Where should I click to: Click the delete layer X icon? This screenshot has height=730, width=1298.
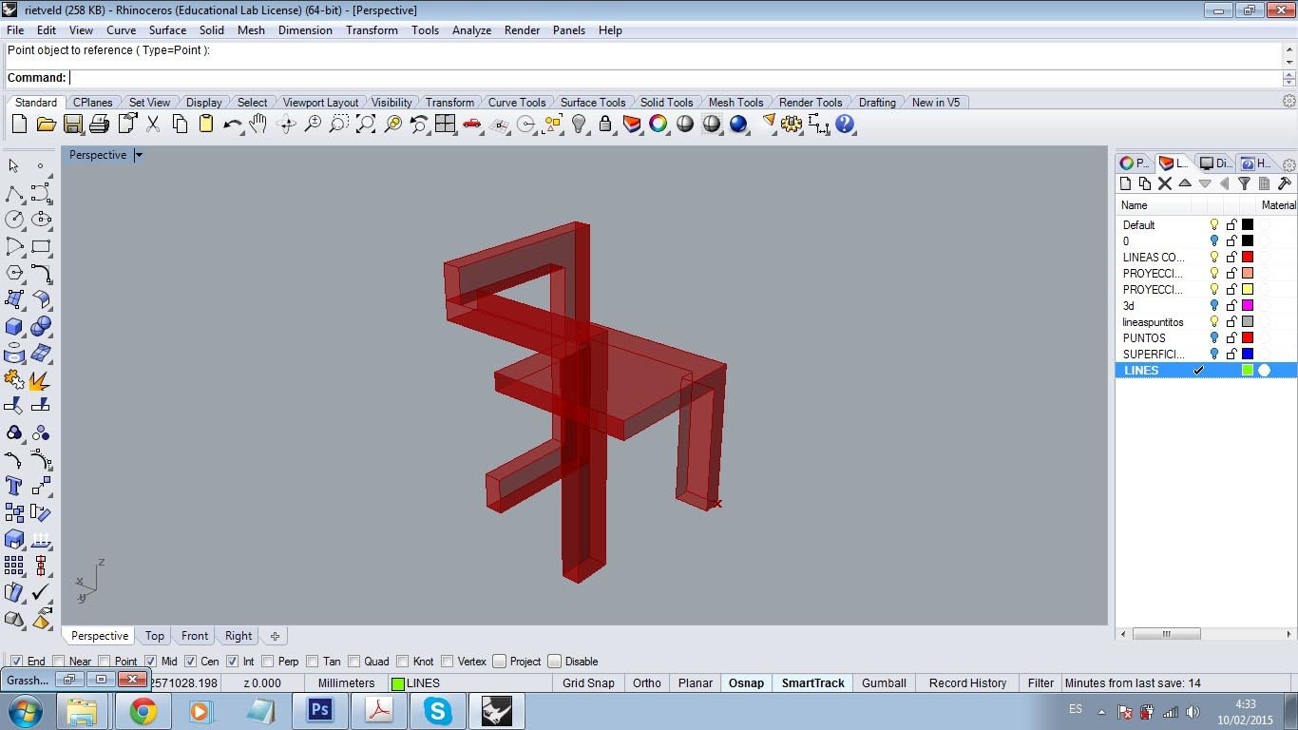click(1165, 183)
